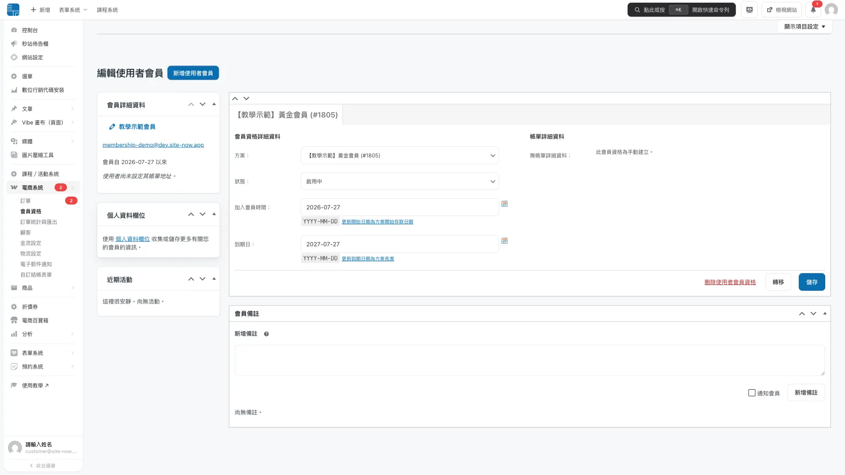This screenshot has height=475, width=845.
Task: Open the 方案 dropdown
Action: coord(400,155)
